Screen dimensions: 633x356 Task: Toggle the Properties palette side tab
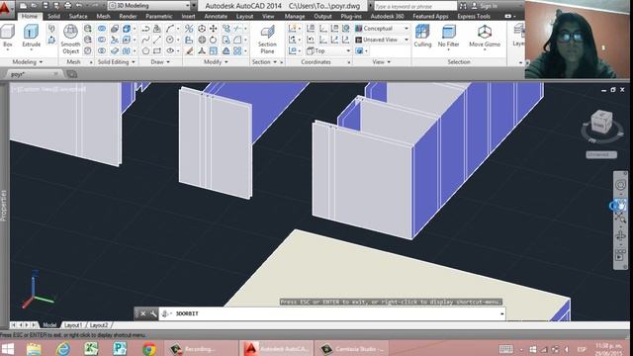(4, 206)
